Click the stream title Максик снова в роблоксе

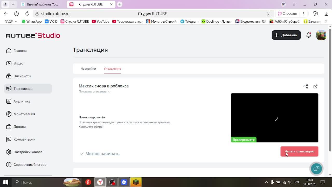click(x=104, y=86)
